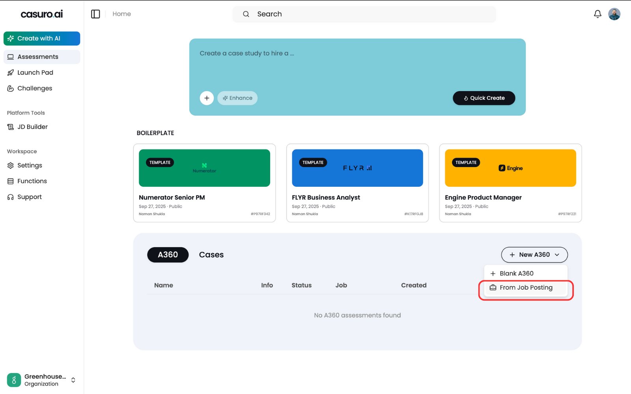This screenshot has height=394, width=631.
Task: Switch to the Cases tab
Action: pyautogui.click(x=211, y=255)
